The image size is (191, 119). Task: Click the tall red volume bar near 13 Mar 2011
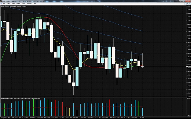[110, 108]
